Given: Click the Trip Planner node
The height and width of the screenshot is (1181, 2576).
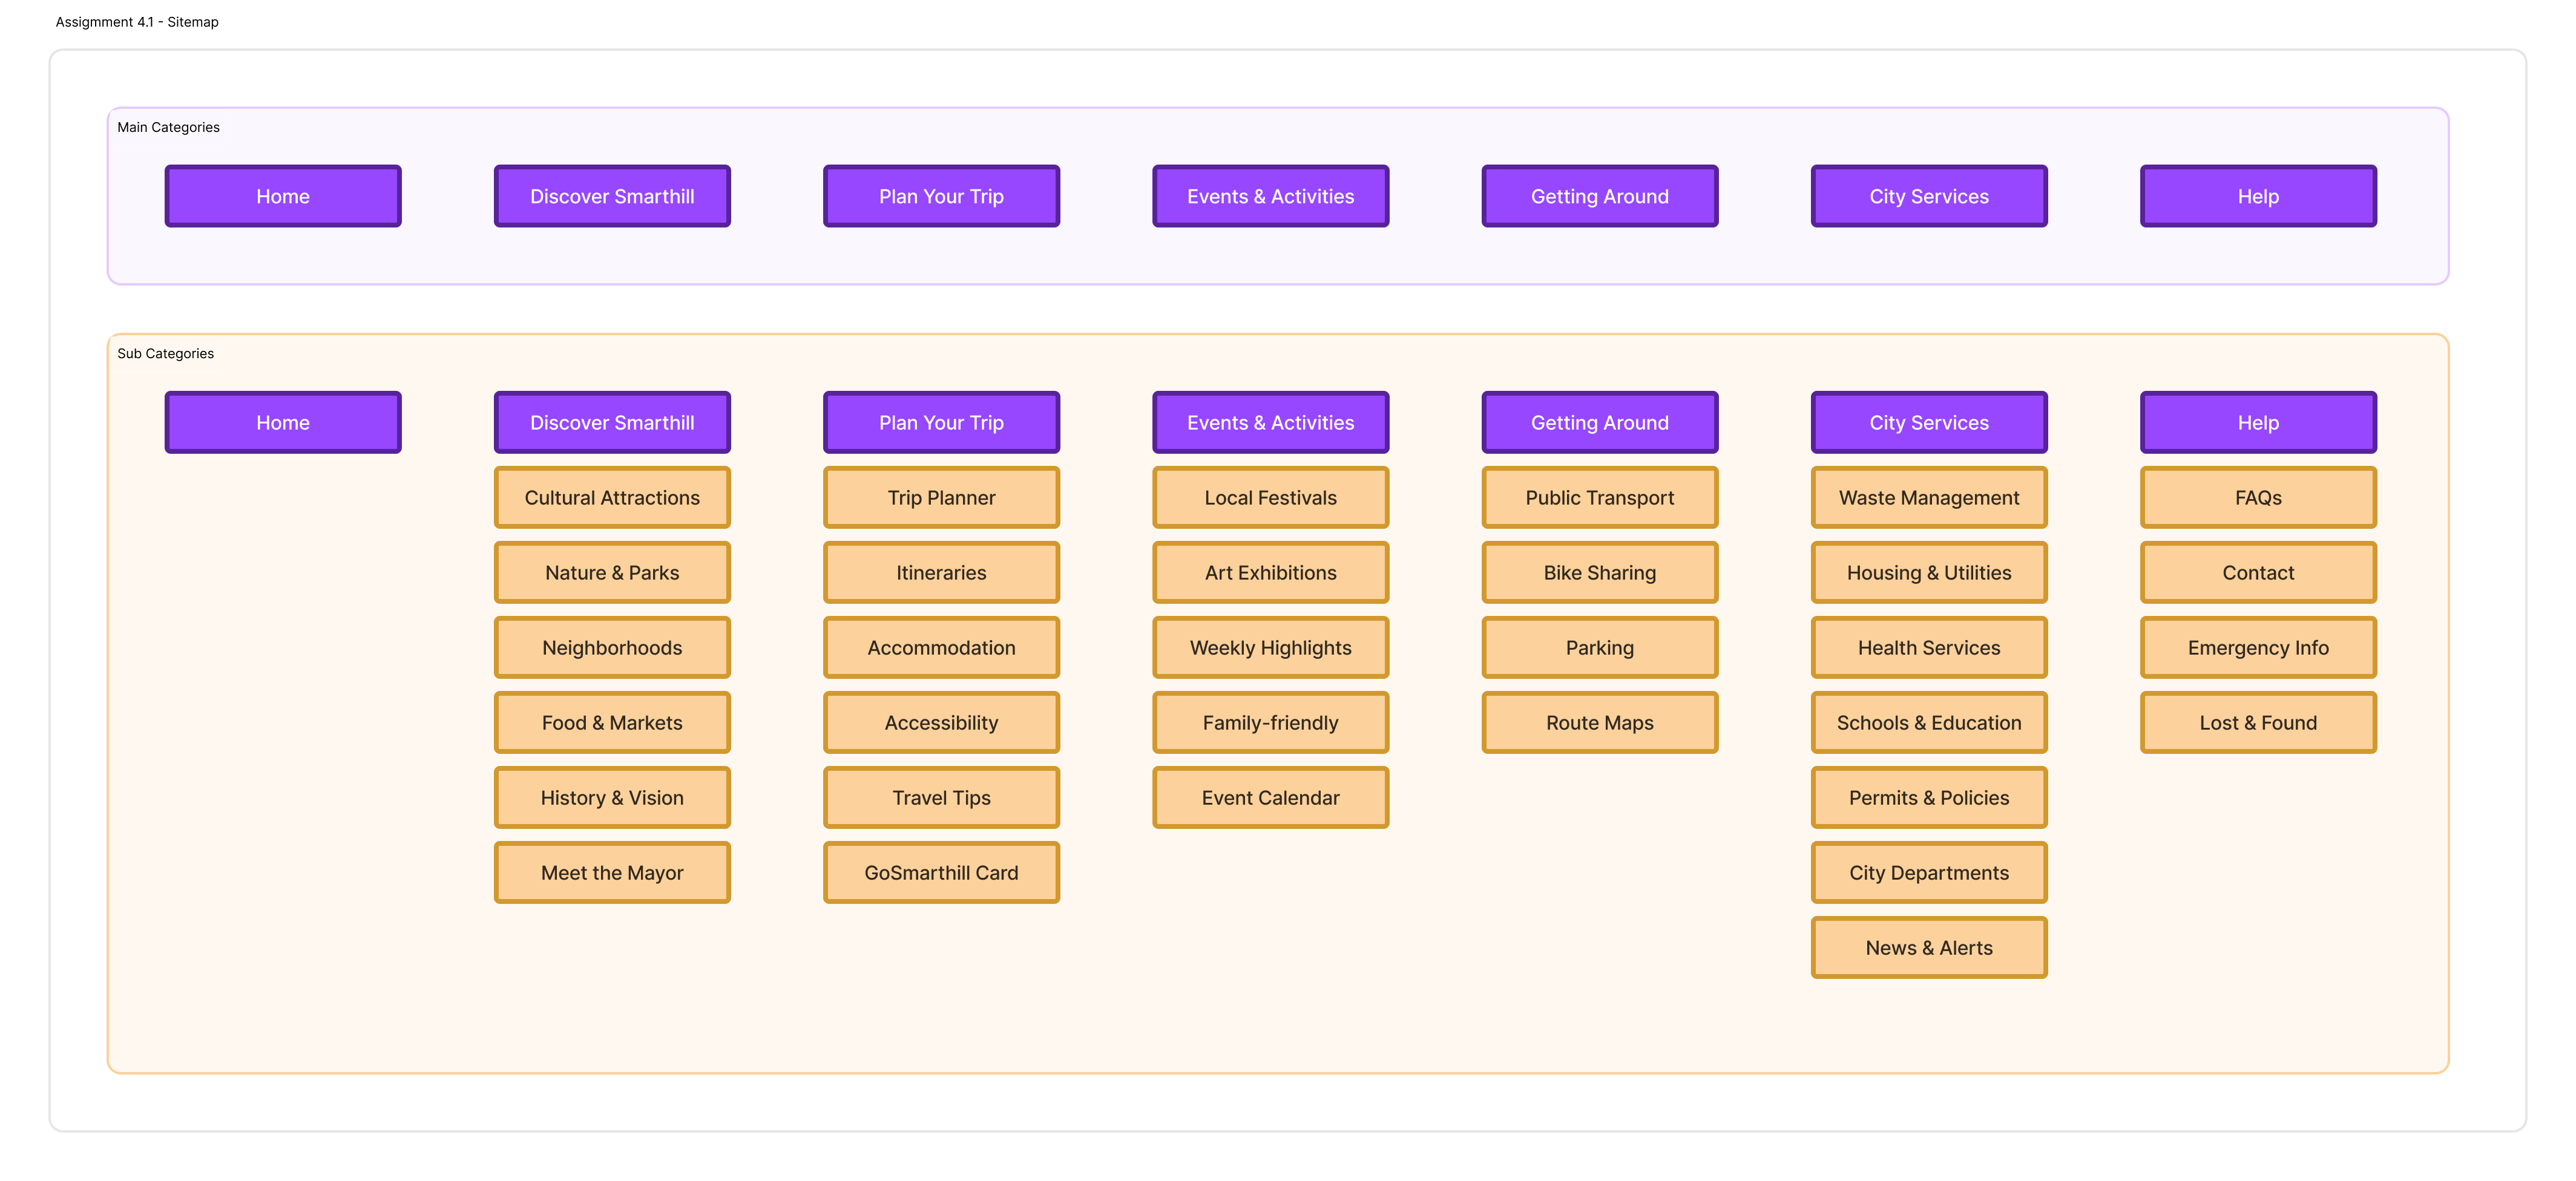Looking at the screenshot, I should point(941,497).
